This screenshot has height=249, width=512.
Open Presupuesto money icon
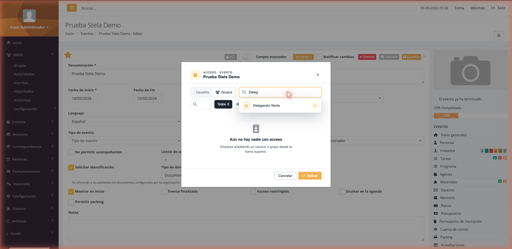pos(436,213)
